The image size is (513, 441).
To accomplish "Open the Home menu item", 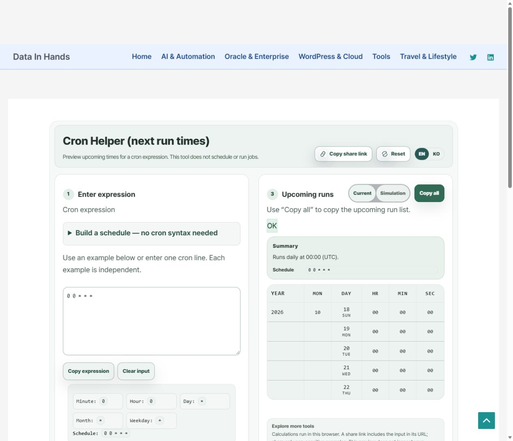I will click(x=142, y=57).
